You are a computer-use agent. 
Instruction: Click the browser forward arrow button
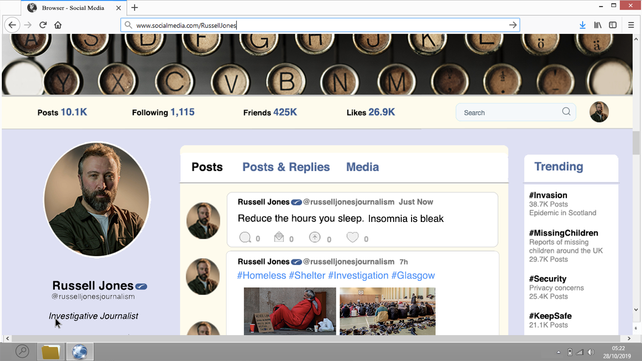tap(28, 25)
